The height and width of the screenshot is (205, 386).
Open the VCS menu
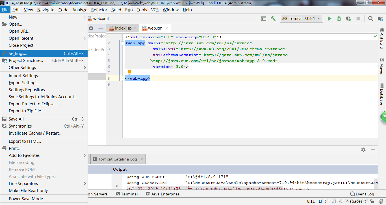155,10
